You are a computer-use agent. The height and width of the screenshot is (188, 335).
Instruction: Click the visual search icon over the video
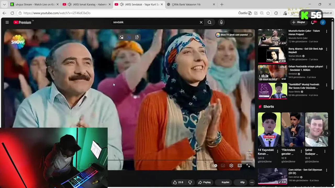tap(129, 37)
